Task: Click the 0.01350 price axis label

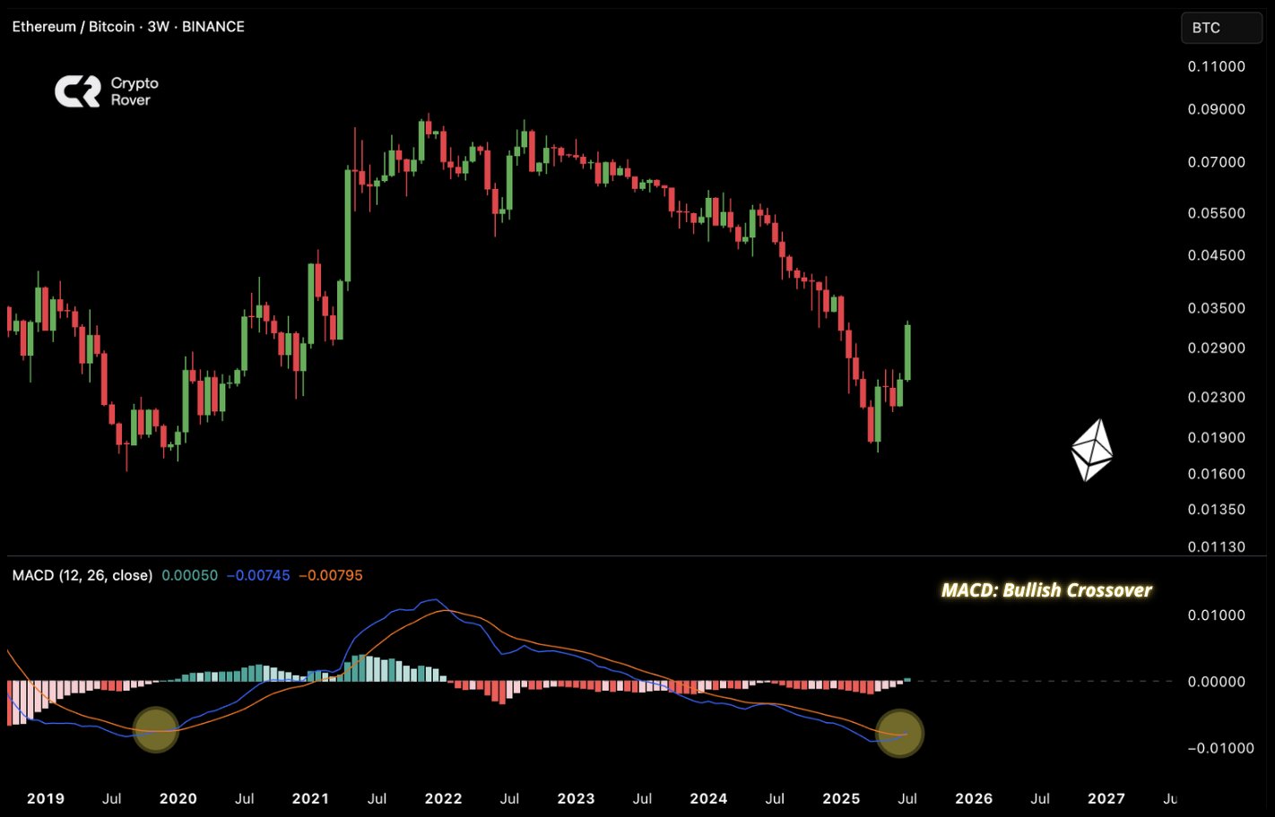Action: pyautogui.click(x=1217, y=510)
